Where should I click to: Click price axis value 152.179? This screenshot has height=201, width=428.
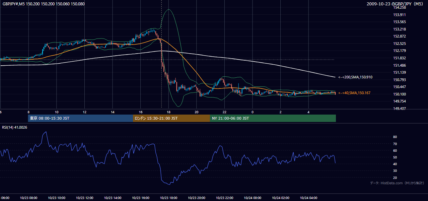[400, 51]
